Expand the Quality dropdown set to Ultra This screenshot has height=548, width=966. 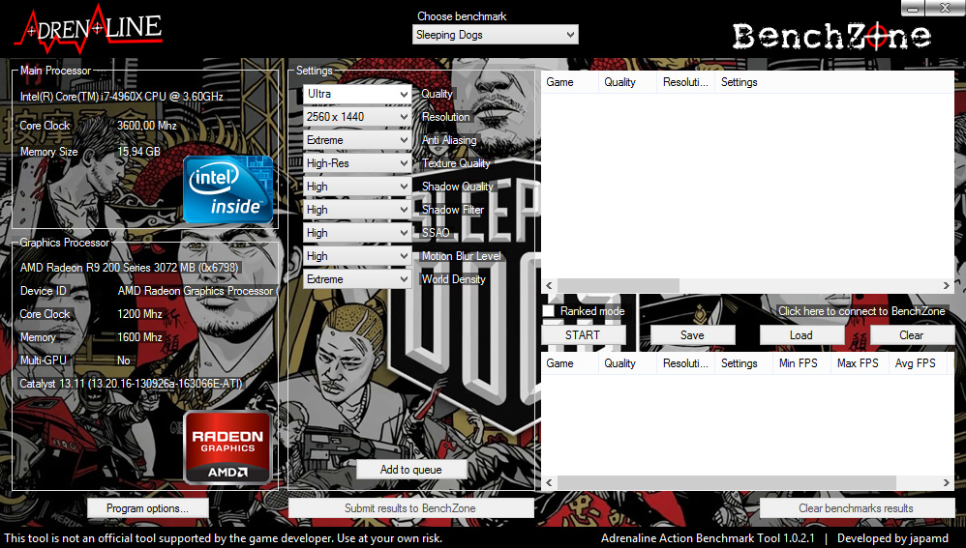(357, 94)
